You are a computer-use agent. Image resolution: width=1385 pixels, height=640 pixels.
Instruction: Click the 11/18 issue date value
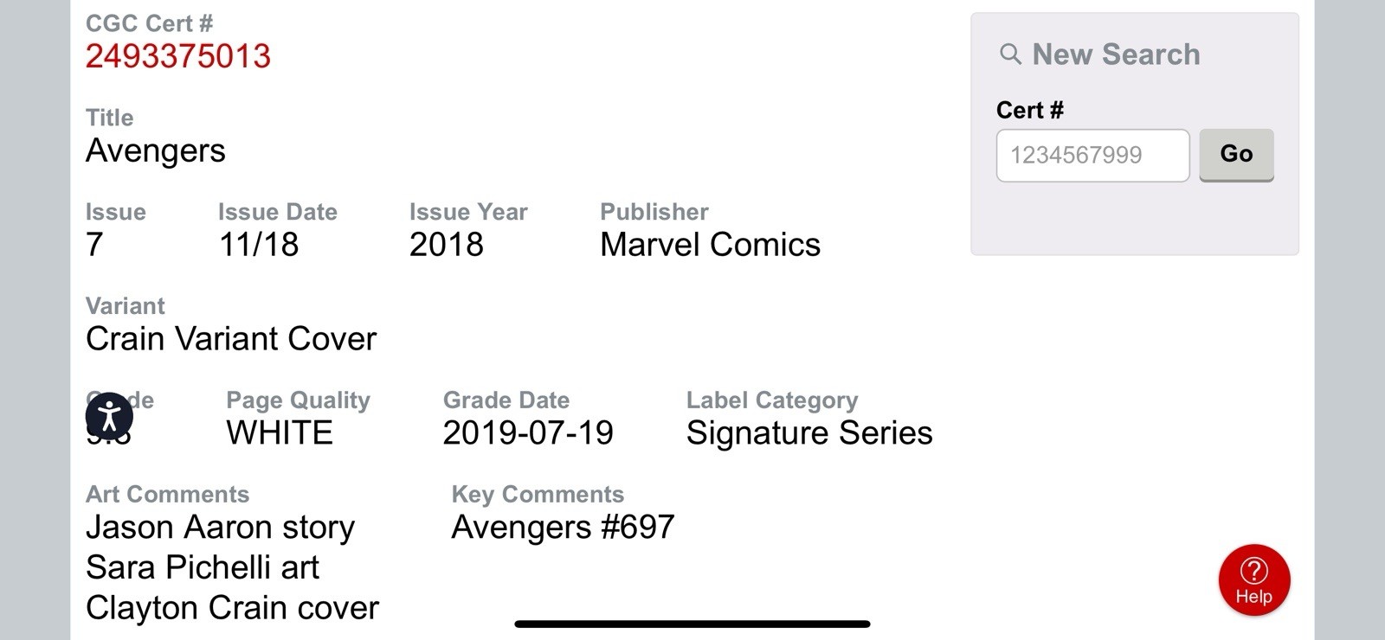(259, 245)
